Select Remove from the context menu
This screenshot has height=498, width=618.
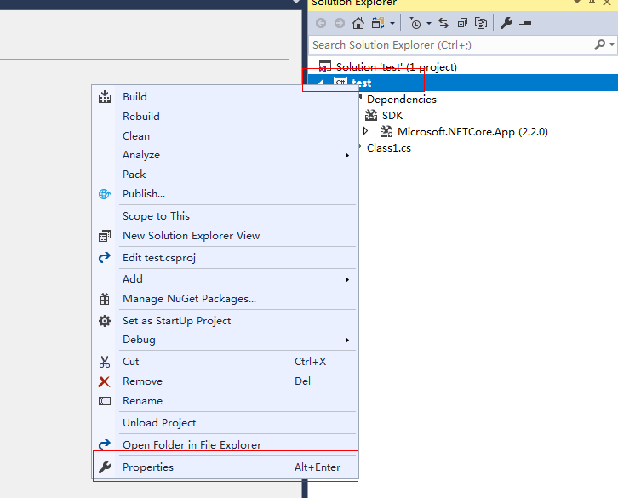(x=225, y=381)
